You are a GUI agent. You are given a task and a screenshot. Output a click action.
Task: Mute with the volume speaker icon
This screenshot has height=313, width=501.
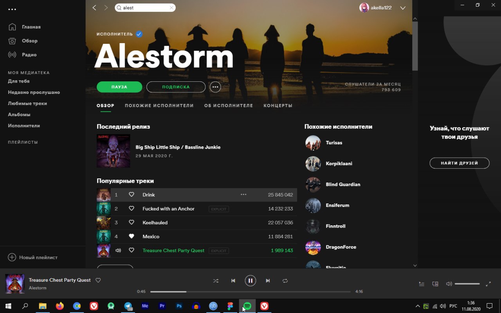coord(449,284)
